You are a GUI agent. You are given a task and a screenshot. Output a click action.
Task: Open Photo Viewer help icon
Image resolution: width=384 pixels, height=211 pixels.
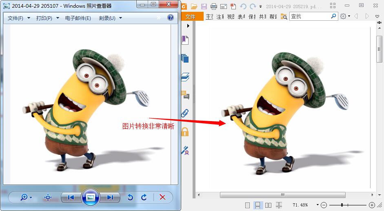point(171,17)
